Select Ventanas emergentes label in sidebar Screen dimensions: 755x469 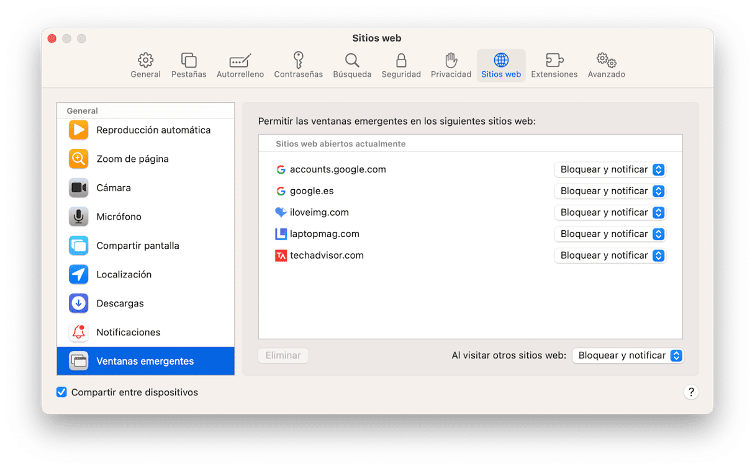tap(145, 361)
